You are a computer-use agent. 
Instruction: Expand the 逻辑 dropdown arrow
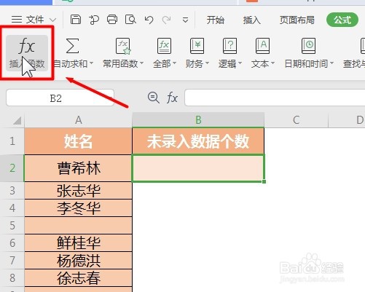[x=240, y=63]
